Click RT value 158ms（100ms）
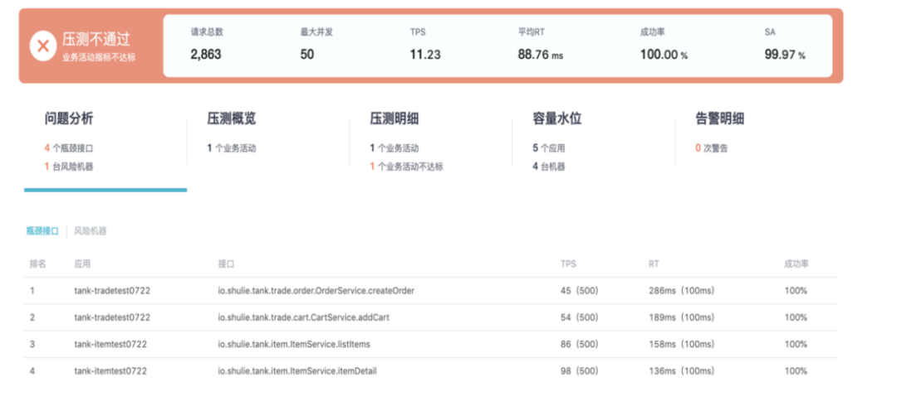 pyautogui.click(x=681, y=344)
